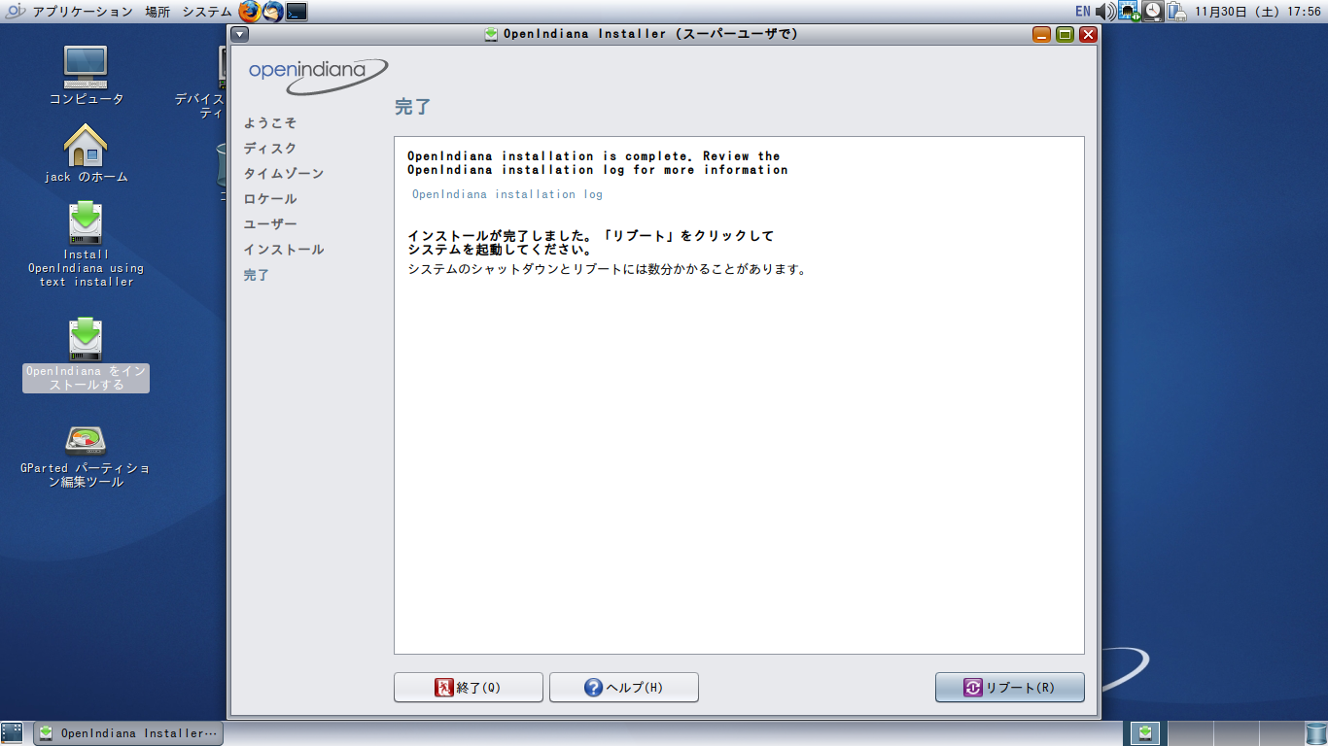The width and height of the screenshot is (1328, 746).
Task: Maximize the OpenIndiana Installer window
Action: 1065,34
